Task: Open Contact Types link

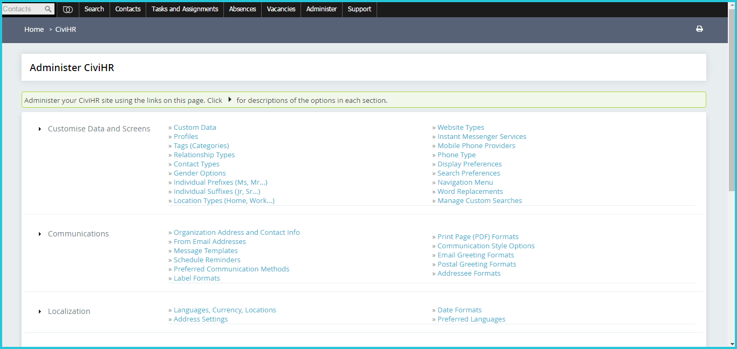Action: [196, 164]
